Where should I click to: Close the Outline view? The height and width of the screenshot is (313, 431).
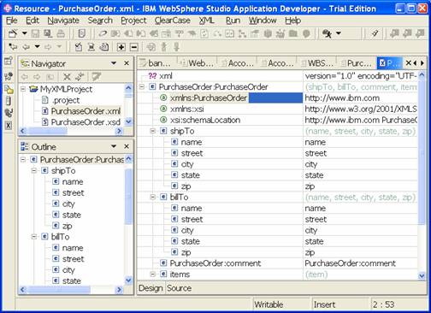click(x=127, y=146)
